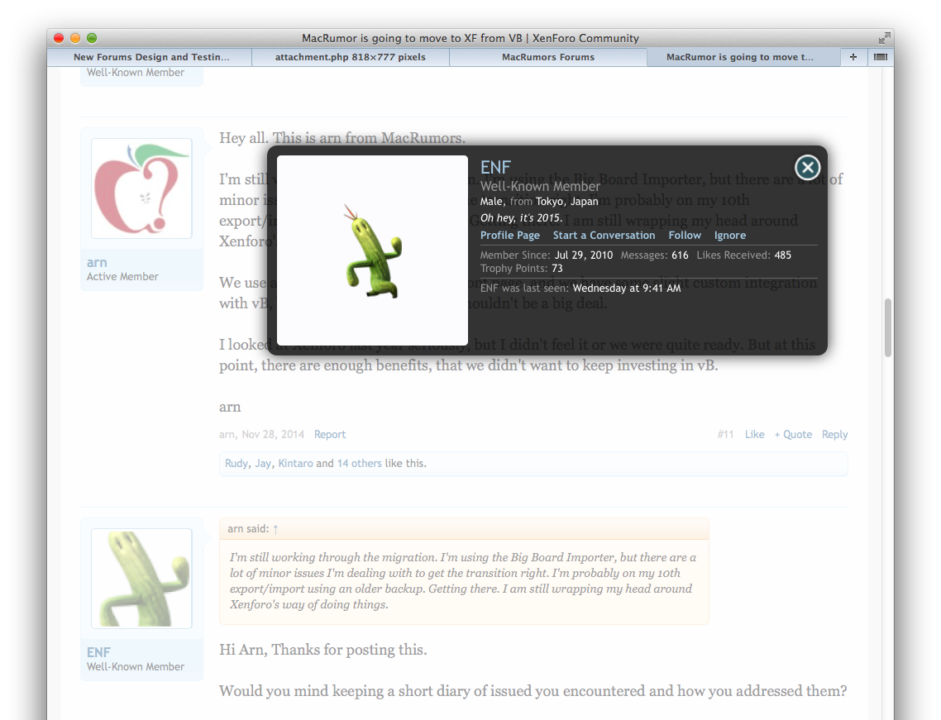Report arn's post
941x720 pixels.
329,435
